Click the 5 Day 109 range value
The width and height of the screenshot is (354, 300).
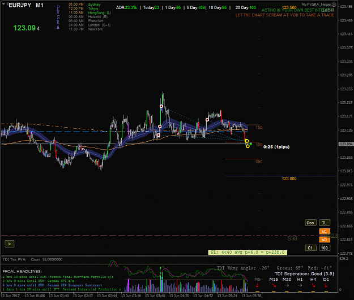196,7
